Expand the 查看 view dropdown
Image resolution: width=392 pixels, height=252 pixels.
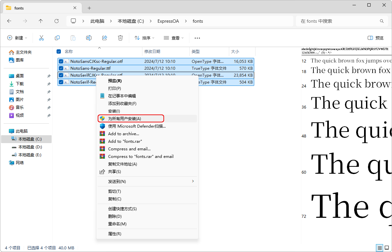pos(174,38)
